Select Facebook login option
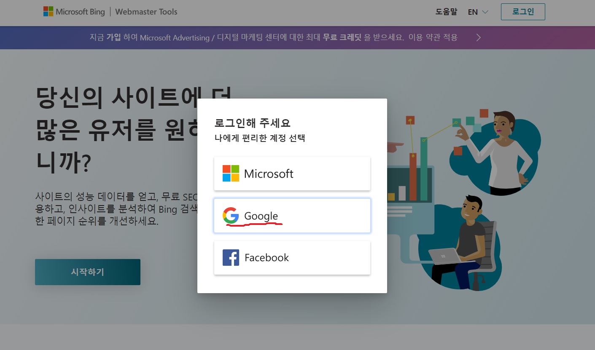 click(x=292, y=258)
